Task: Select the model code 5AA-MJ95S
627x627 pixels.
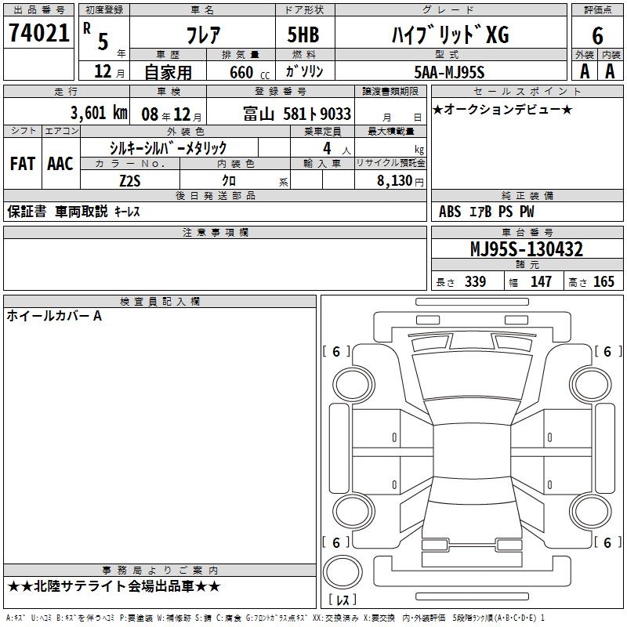Action: (x=449, y=72)
